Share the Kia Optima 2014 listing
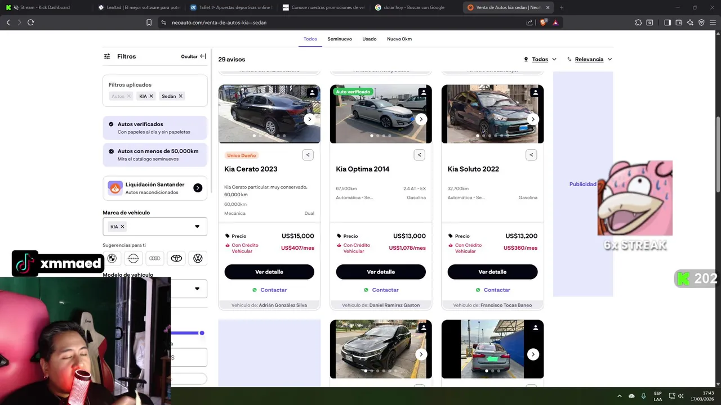This screenshot has height=405, width=721. (419, 155)
